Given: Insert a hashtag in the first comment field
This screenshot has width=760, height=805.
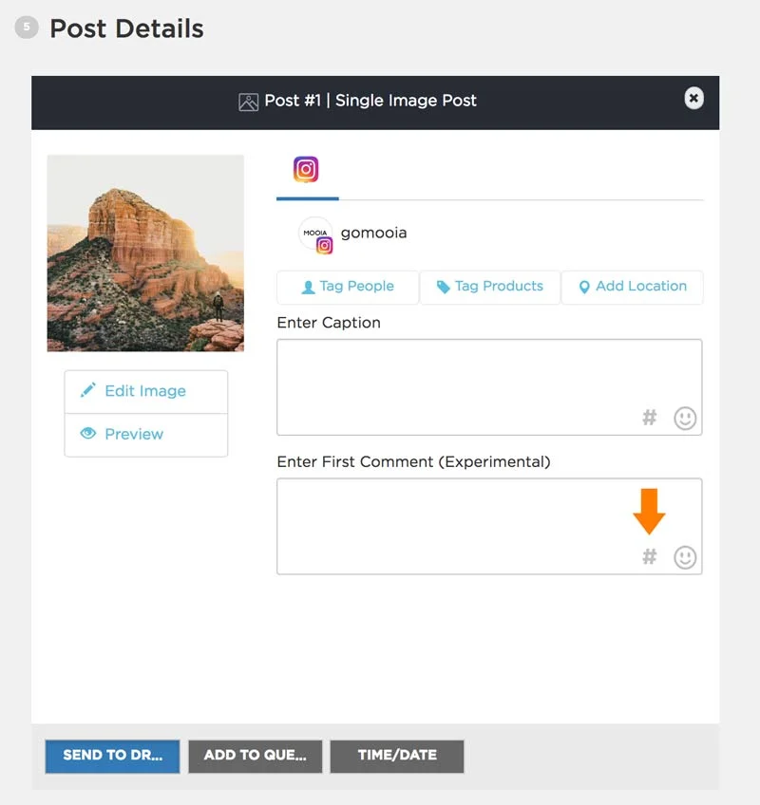Looking at the screenshot, I should point(650,558).
